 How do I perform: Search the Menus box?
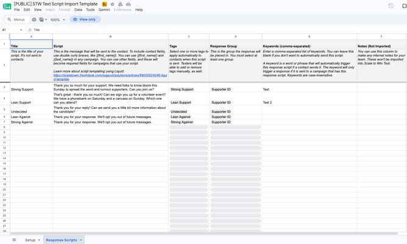click(17, 19)
